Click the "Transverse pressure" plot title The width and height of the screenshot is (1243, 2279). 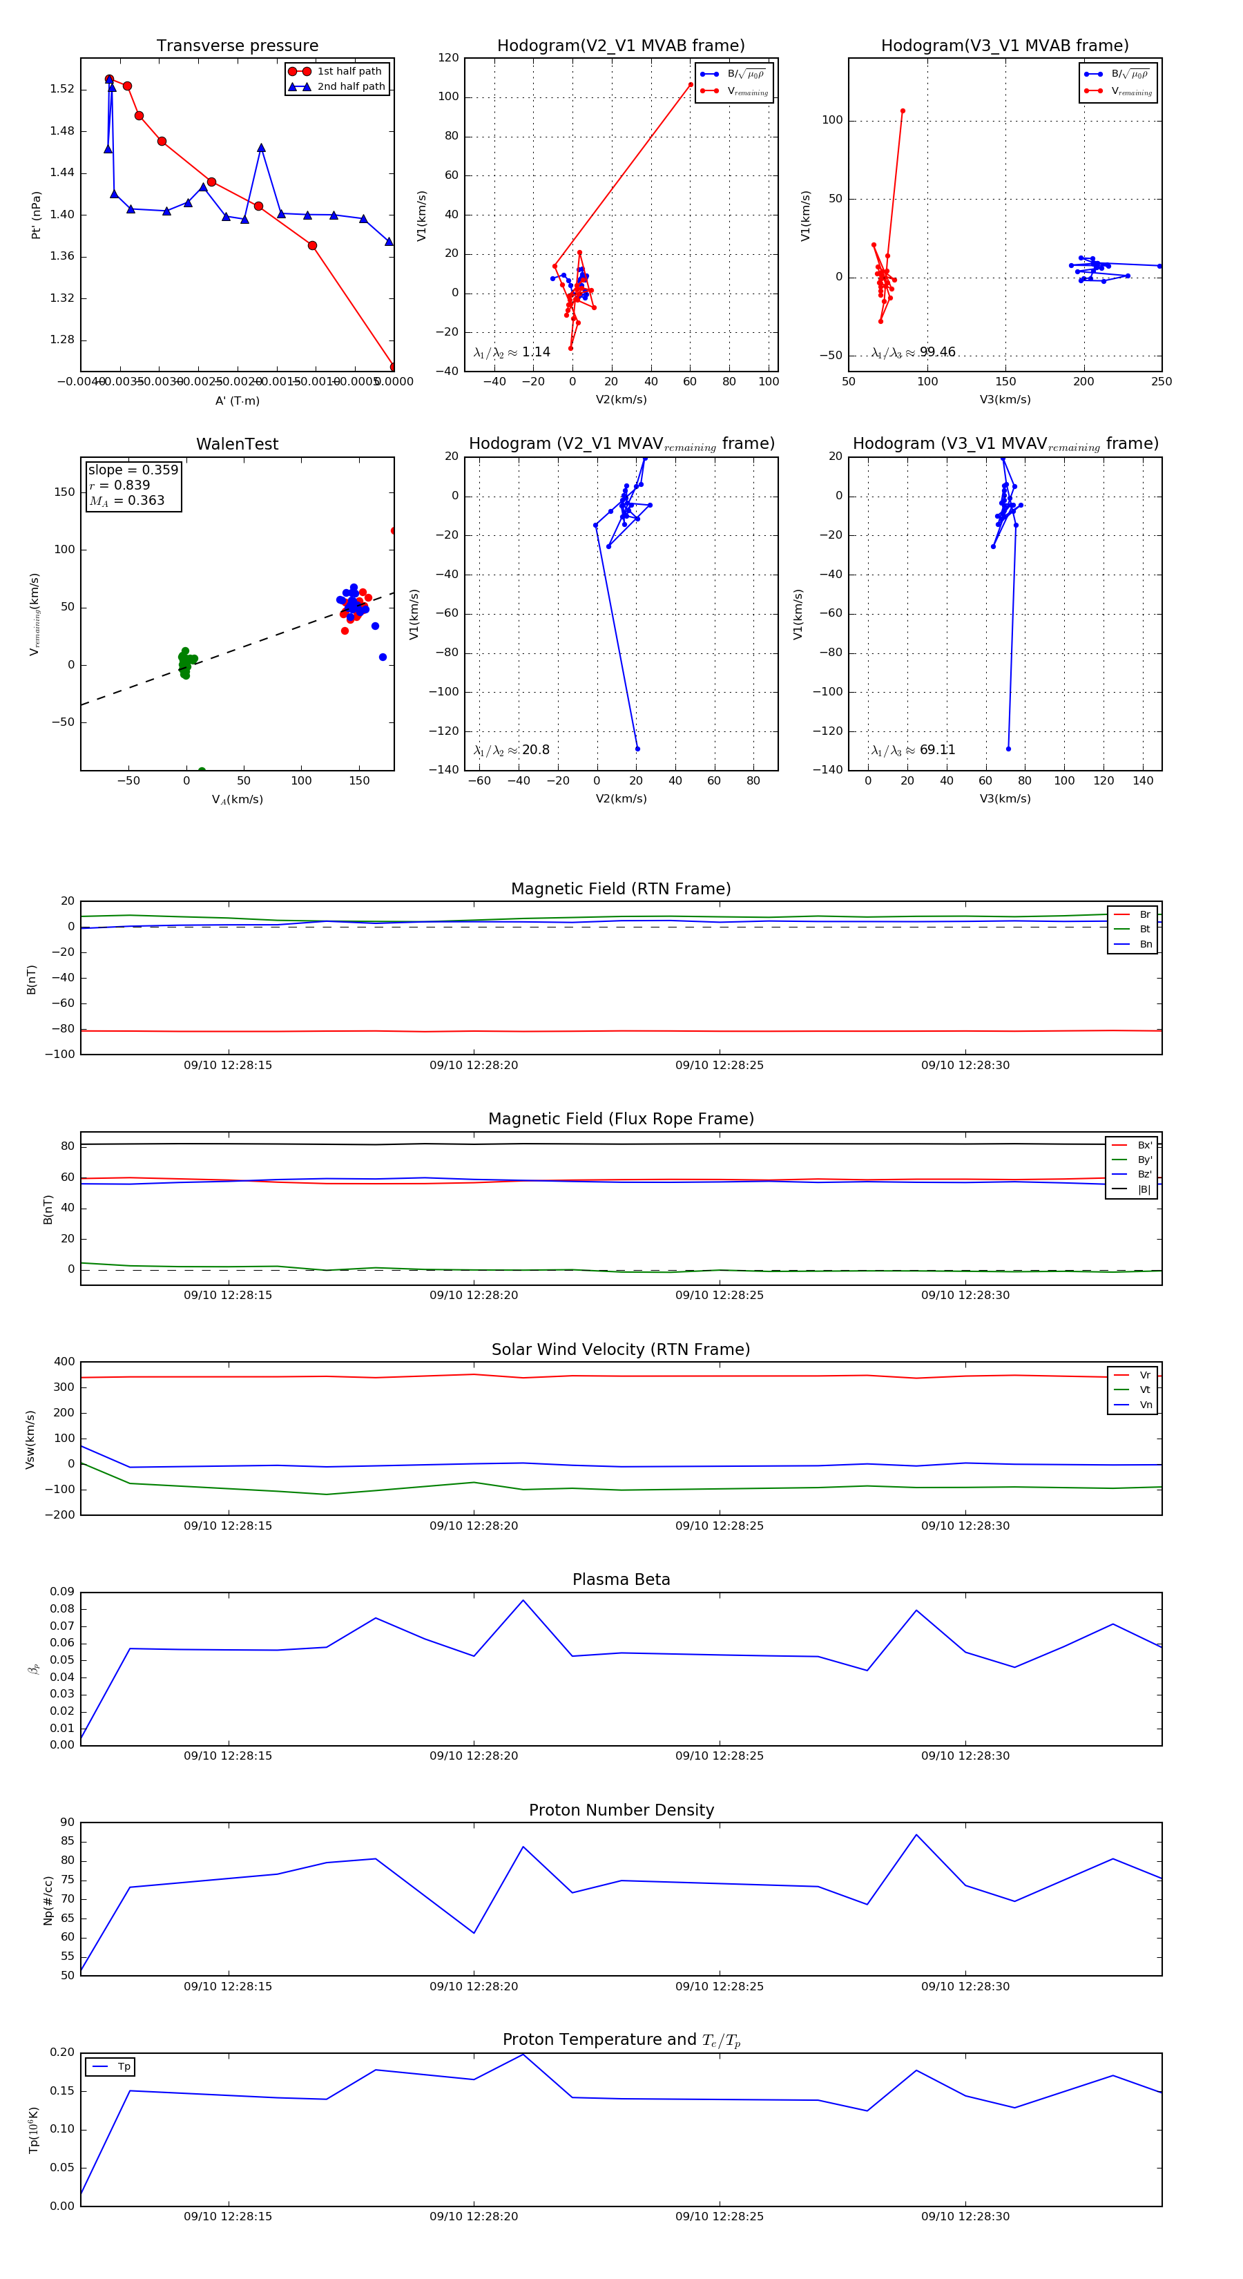click(x=237, y=46)
